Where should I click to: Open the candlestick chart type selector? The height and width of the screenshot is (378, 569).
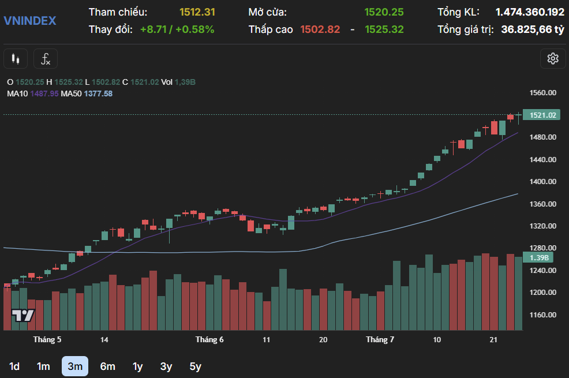[16, 58]
